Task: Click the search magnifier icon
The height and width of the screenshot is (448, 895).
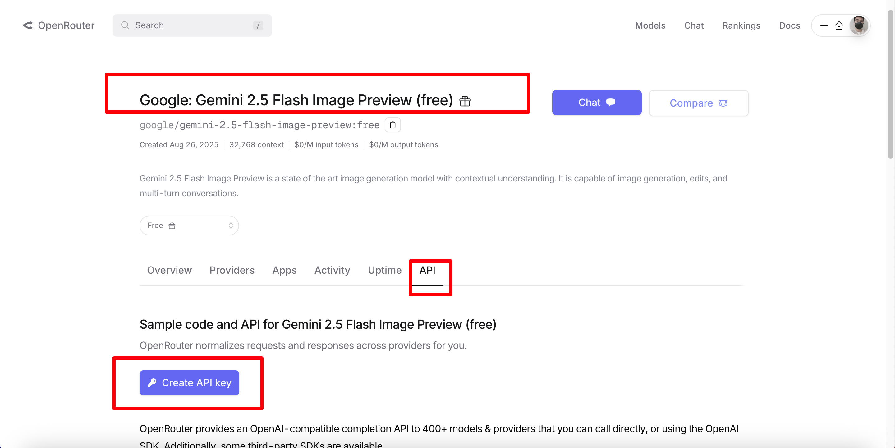Action: point(125,25)
